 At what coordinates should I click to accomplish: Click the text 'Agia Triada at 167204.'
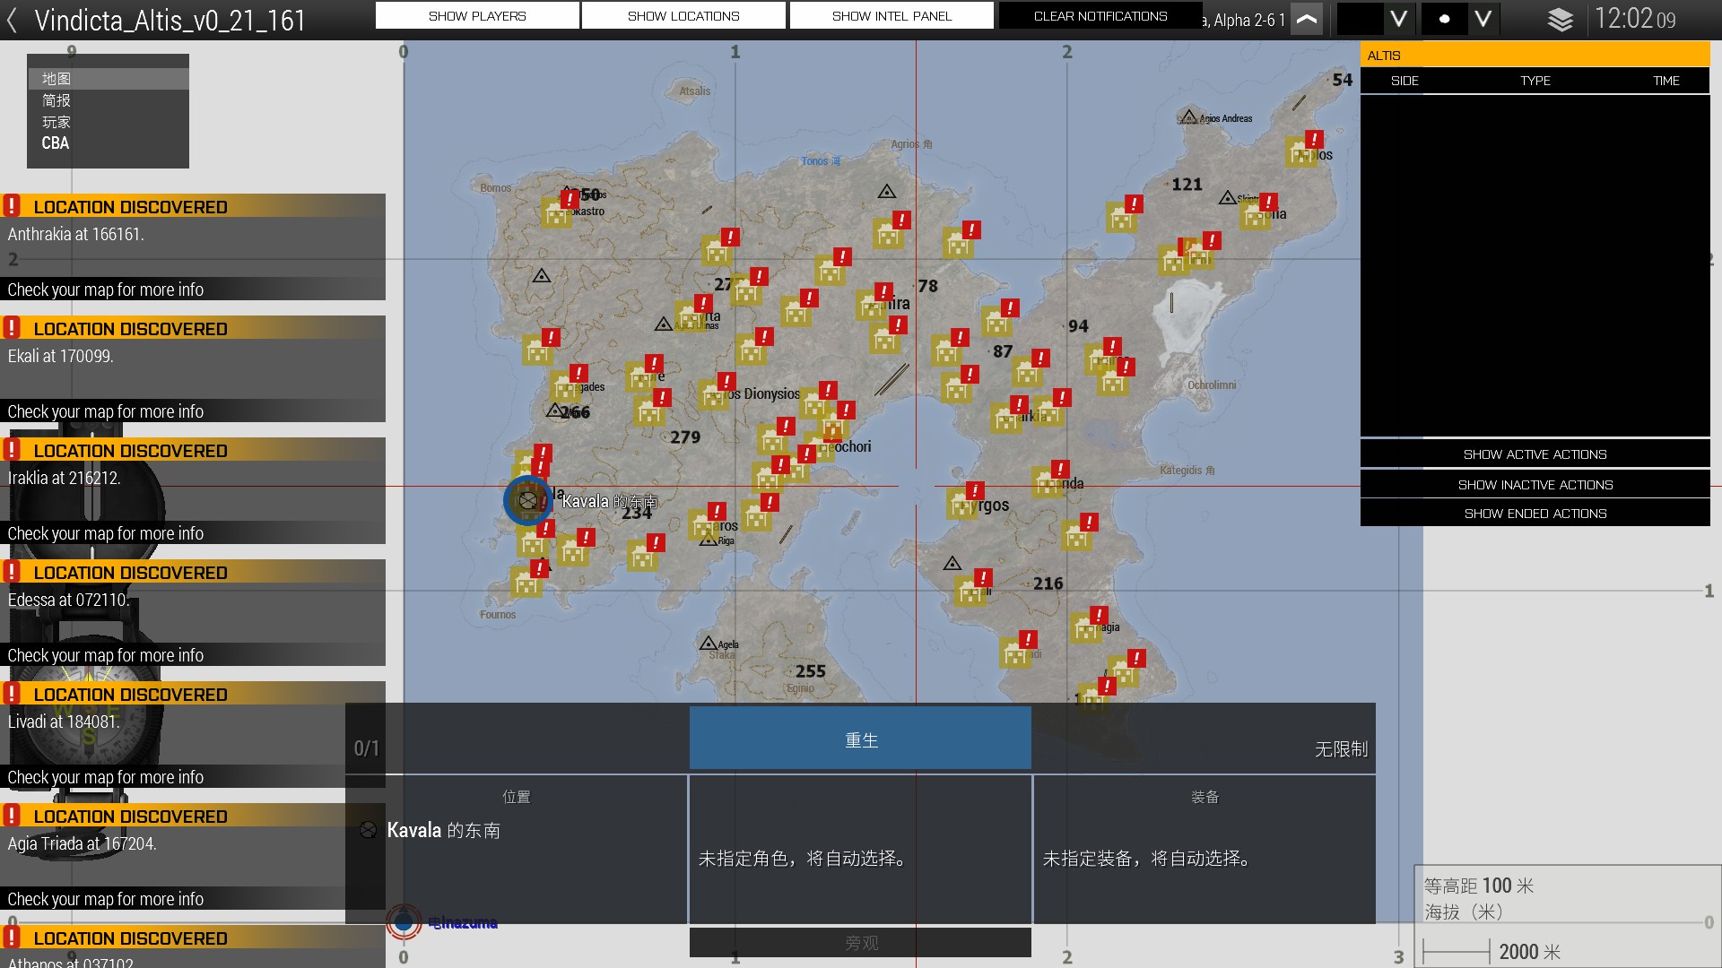[82, 843]
